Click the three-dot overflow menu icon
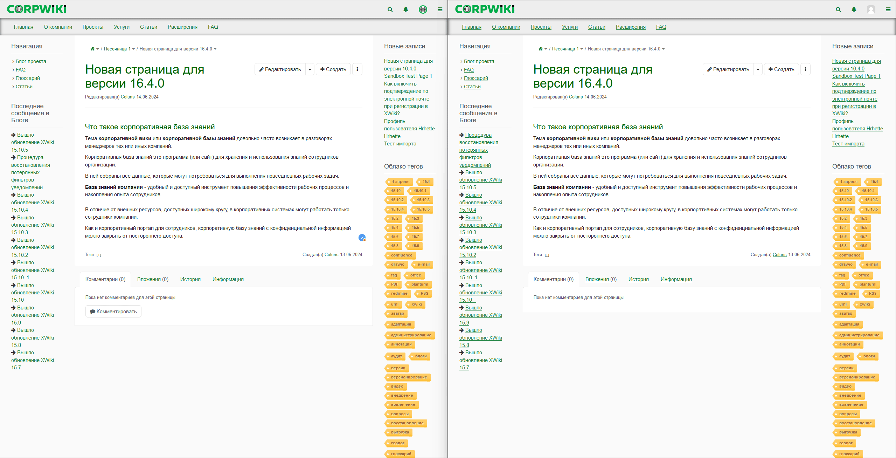896x458 pixels. click(x=357, y=69)
